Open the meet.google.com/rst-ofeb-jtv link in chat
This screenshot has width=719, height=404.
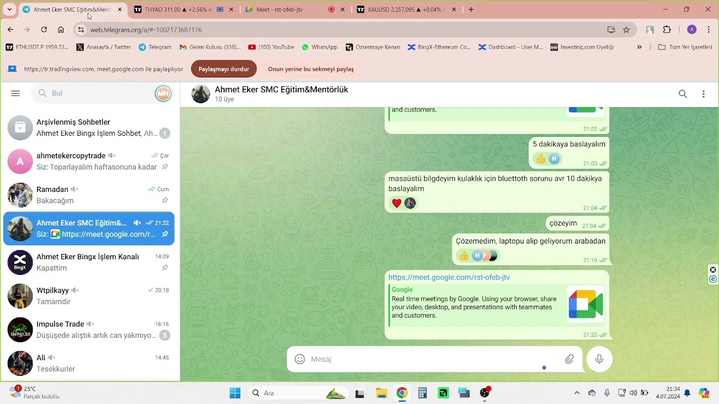(x=449, y=277)
